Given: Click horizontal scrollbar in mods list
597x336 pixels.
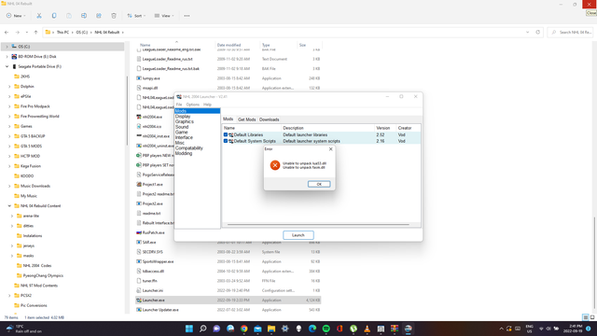Looking at the screenshot, I should 318,224.
